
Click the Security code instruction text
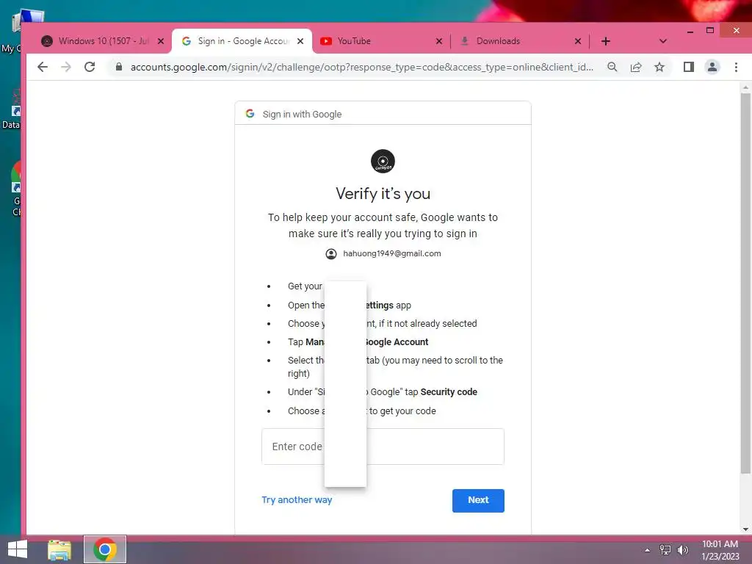(449, 392)
